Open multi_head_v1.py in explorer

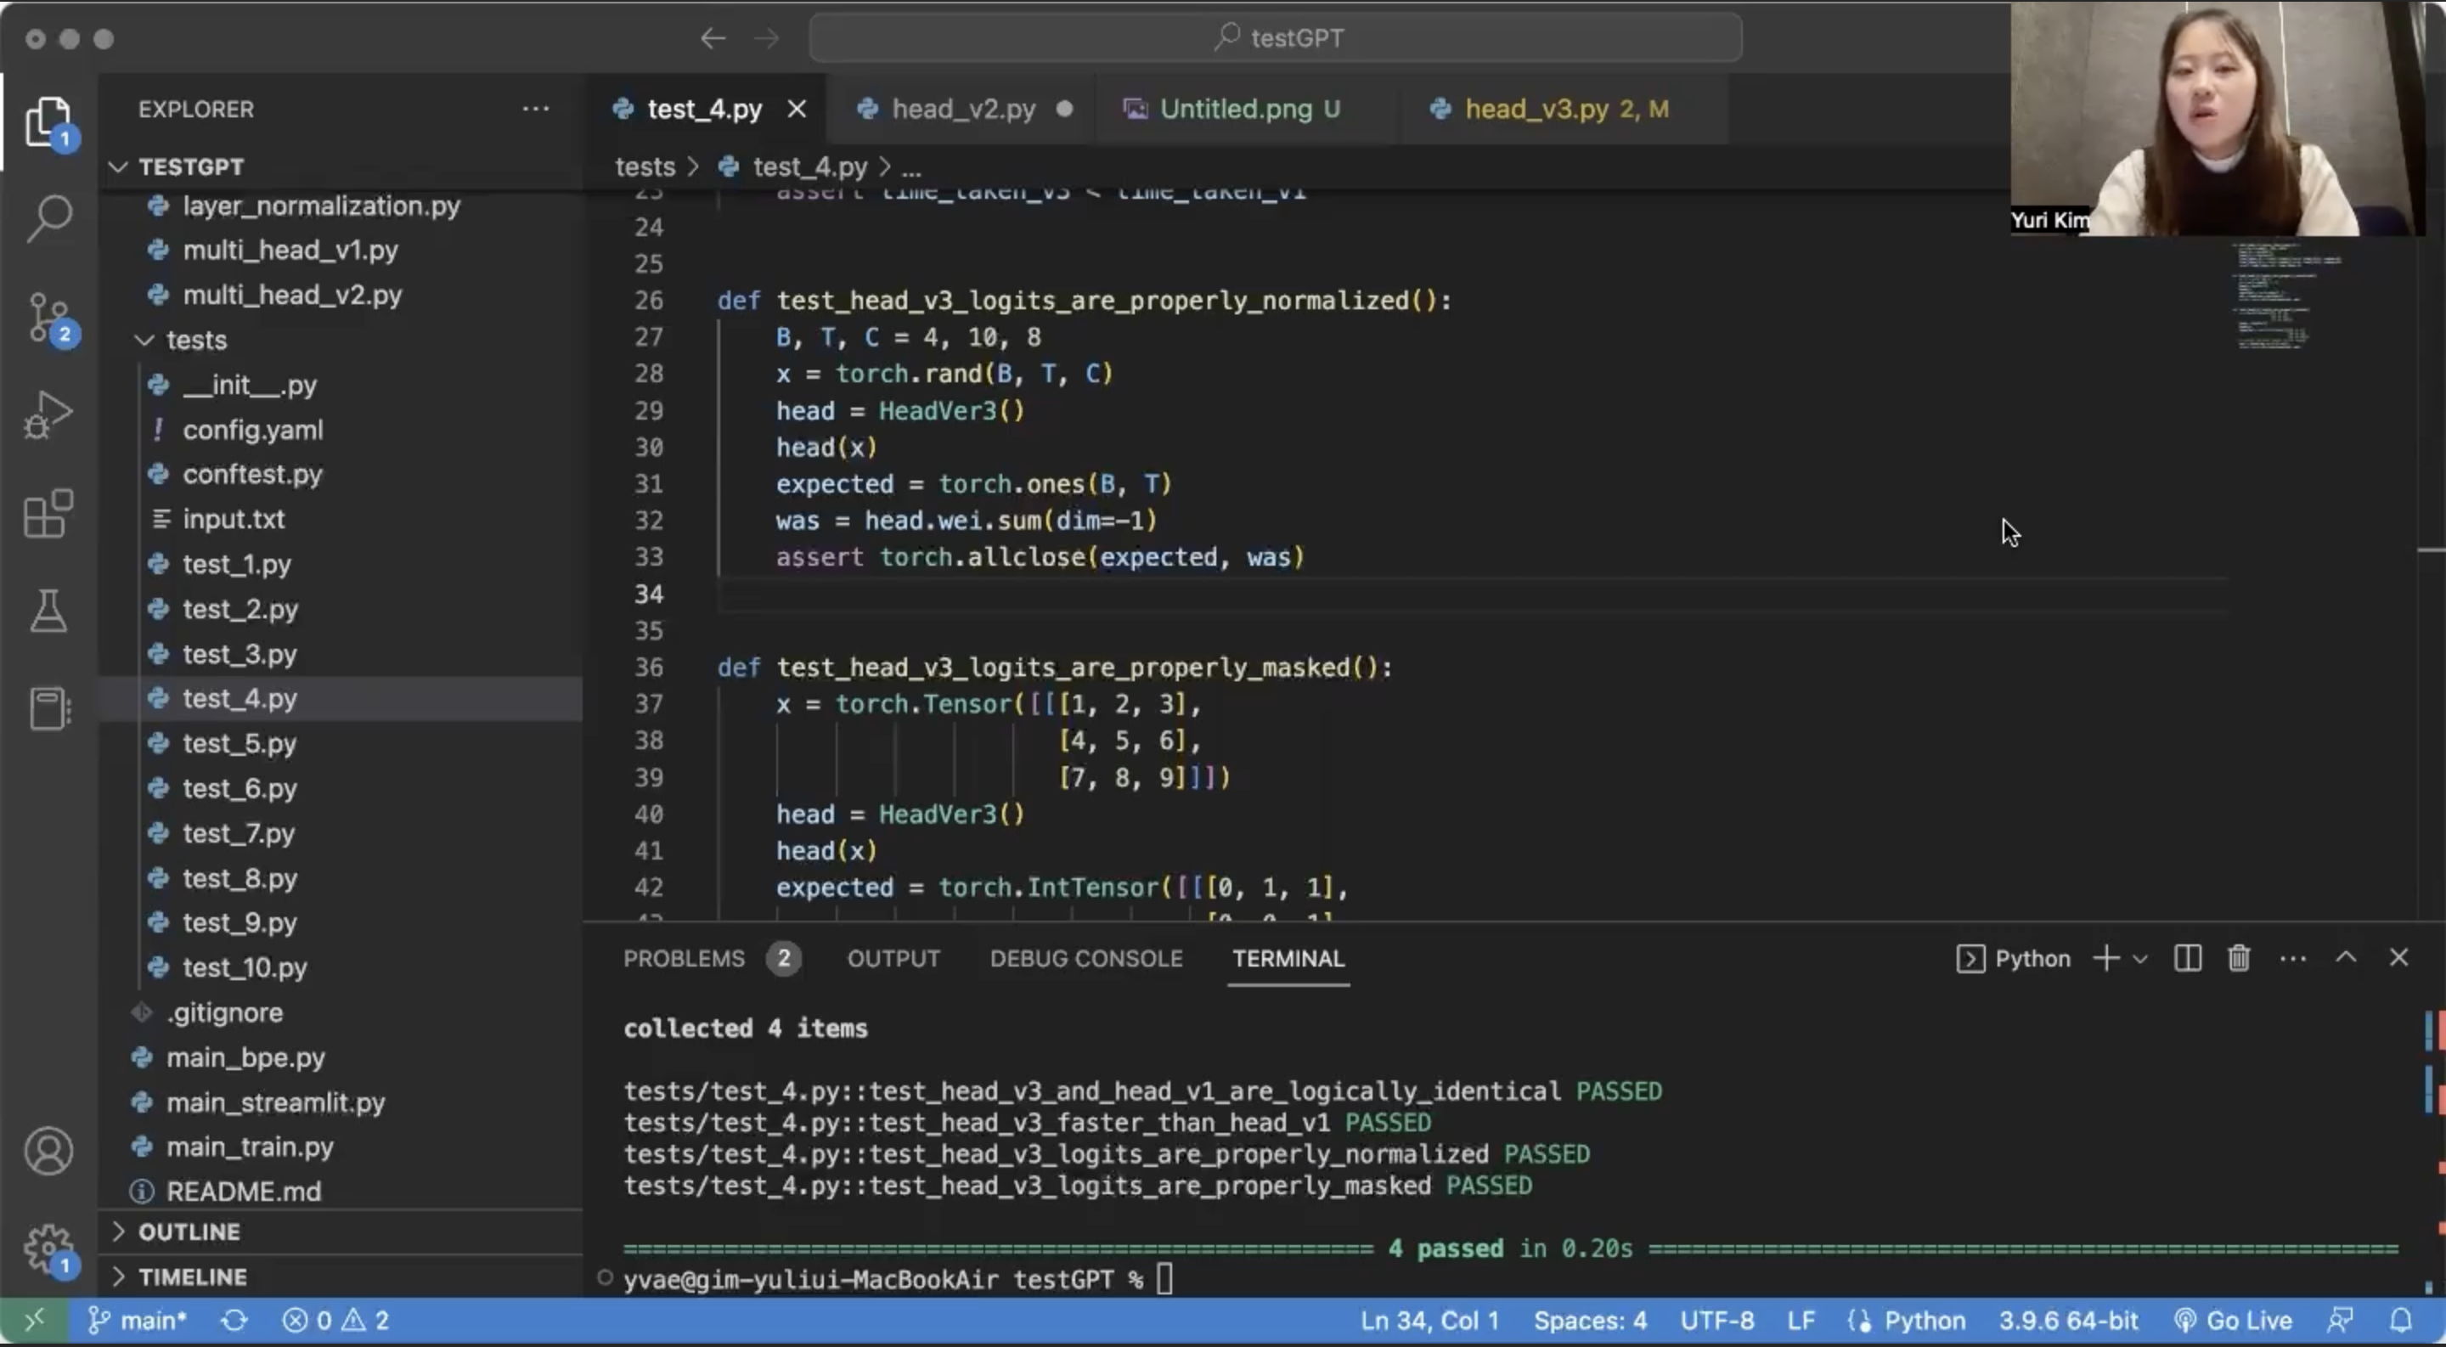click(341, 250)
